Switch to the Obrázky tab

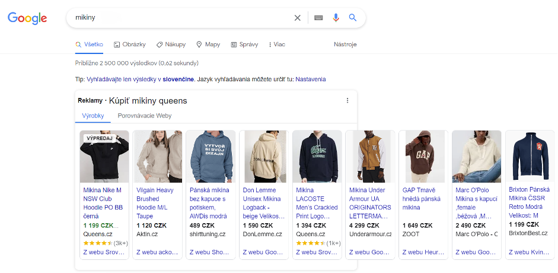pyautogui.click(x=130, y=45)
